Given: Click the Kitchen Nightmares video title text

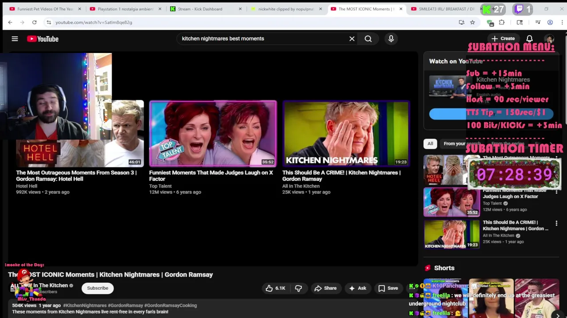Looking at the screenshot, I should point(110,274).
